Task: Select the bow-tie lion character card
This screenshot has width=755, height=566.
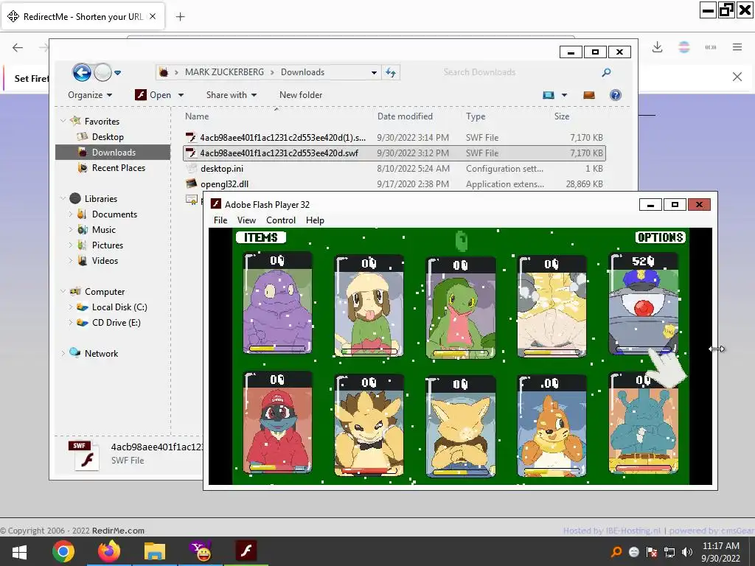Action: pos(369,425)
